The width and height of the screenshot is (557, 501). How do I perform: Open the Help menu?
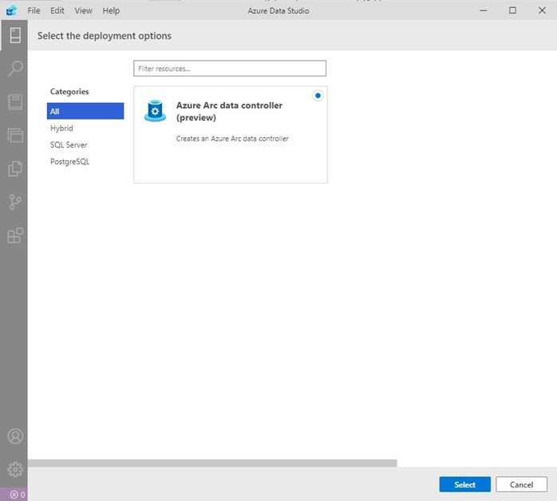click(x=111, y=10)
